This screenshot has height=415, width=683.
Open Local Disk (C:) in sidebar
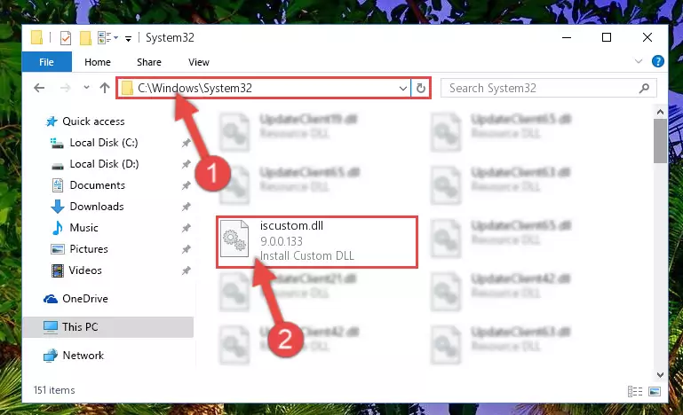pyautogui.click(x=104, y=143)
